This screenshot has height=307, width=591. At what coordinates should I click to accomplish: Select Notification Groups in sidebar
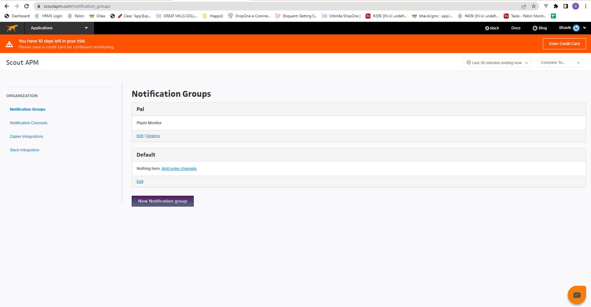coord(28,109)
